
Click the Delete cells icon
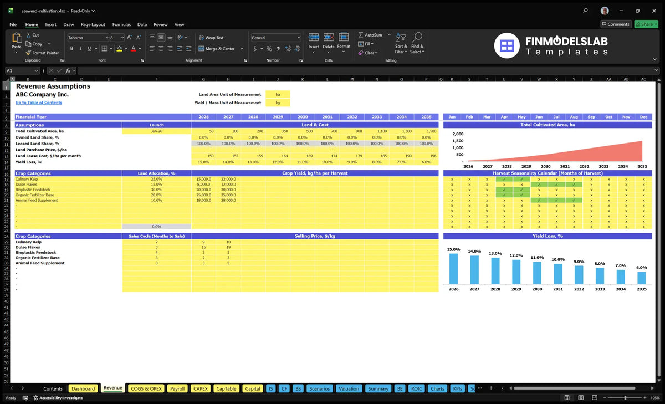(x=329, y=38)
